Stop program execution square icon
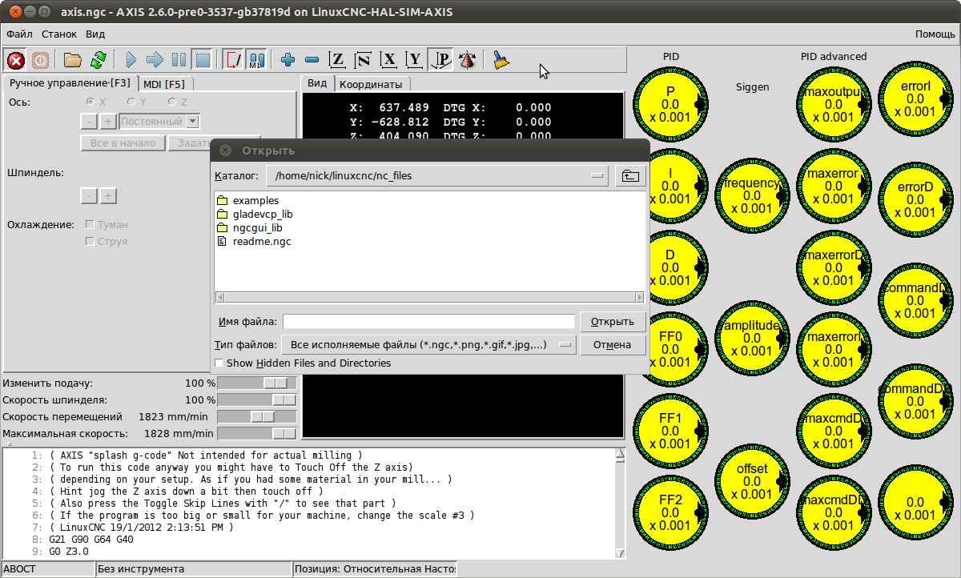This screenshot has height=578, width=961. [x=203, y=59]
